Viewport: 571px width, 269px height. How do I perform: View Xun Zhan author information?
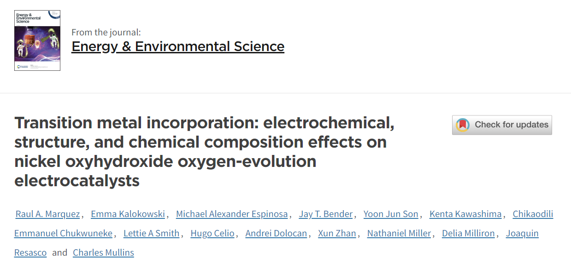[337, 233]
